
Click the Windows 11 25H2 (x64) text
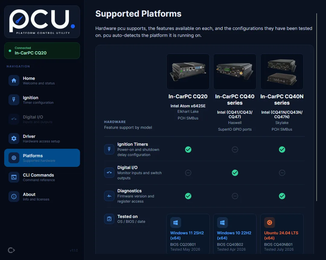pyautogui.click(x=187, y=236)
